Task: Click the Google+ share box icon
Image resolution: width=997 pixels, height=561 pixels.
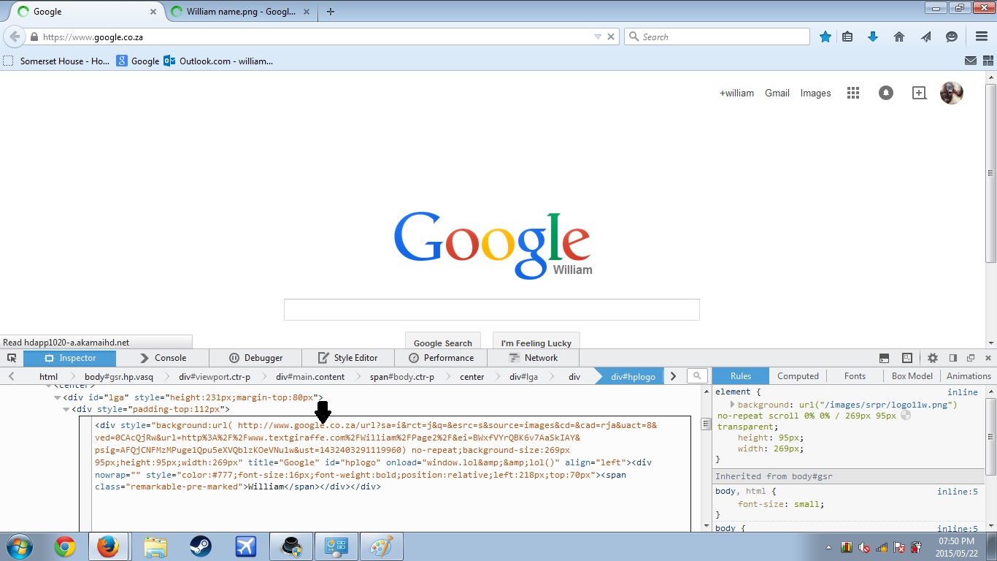Action: 920,93
